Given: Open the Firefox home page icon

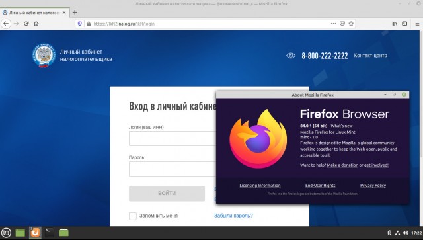Looking at the screenshot, I should click(36, 24).
